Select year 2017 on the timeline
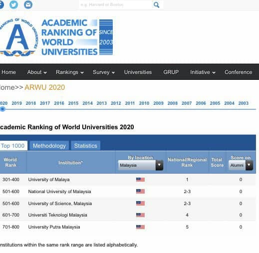The width and height of the screenshot is (259, 253). (x=45, y=103)
